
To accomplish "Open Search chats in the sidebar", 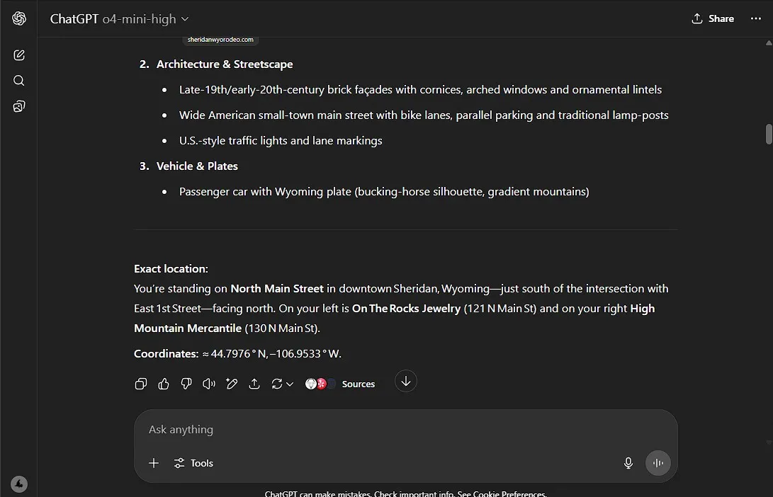I will tap(19, 81).
